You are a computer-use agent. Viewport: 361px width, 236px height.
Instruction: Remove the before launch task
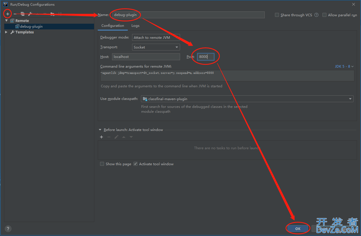[x=109, y=137]
